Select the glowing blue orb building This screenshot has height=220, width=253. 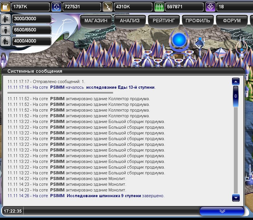tap(179, 41)
